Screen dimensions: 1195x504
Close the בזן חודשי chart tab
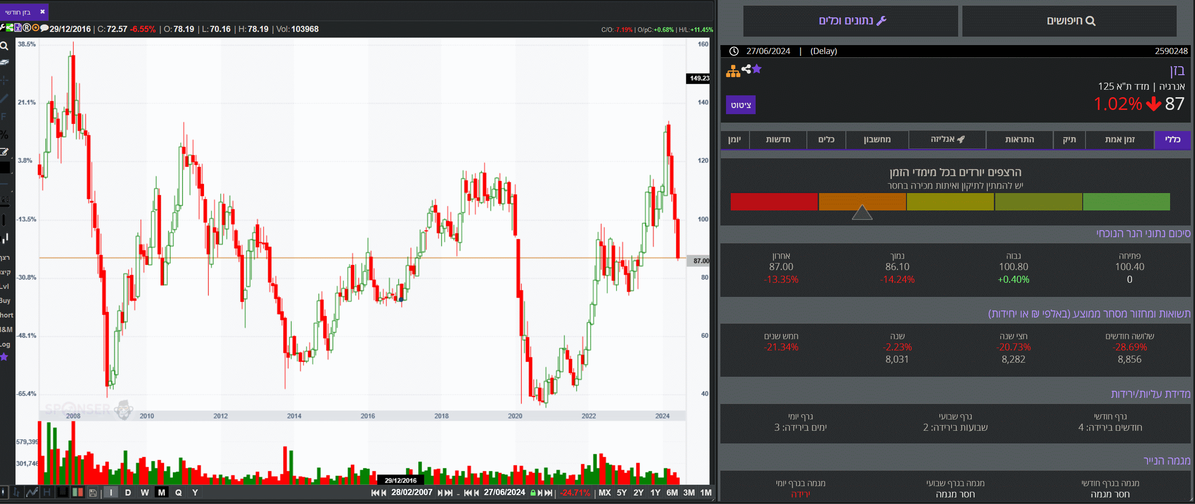click(42, 12)
